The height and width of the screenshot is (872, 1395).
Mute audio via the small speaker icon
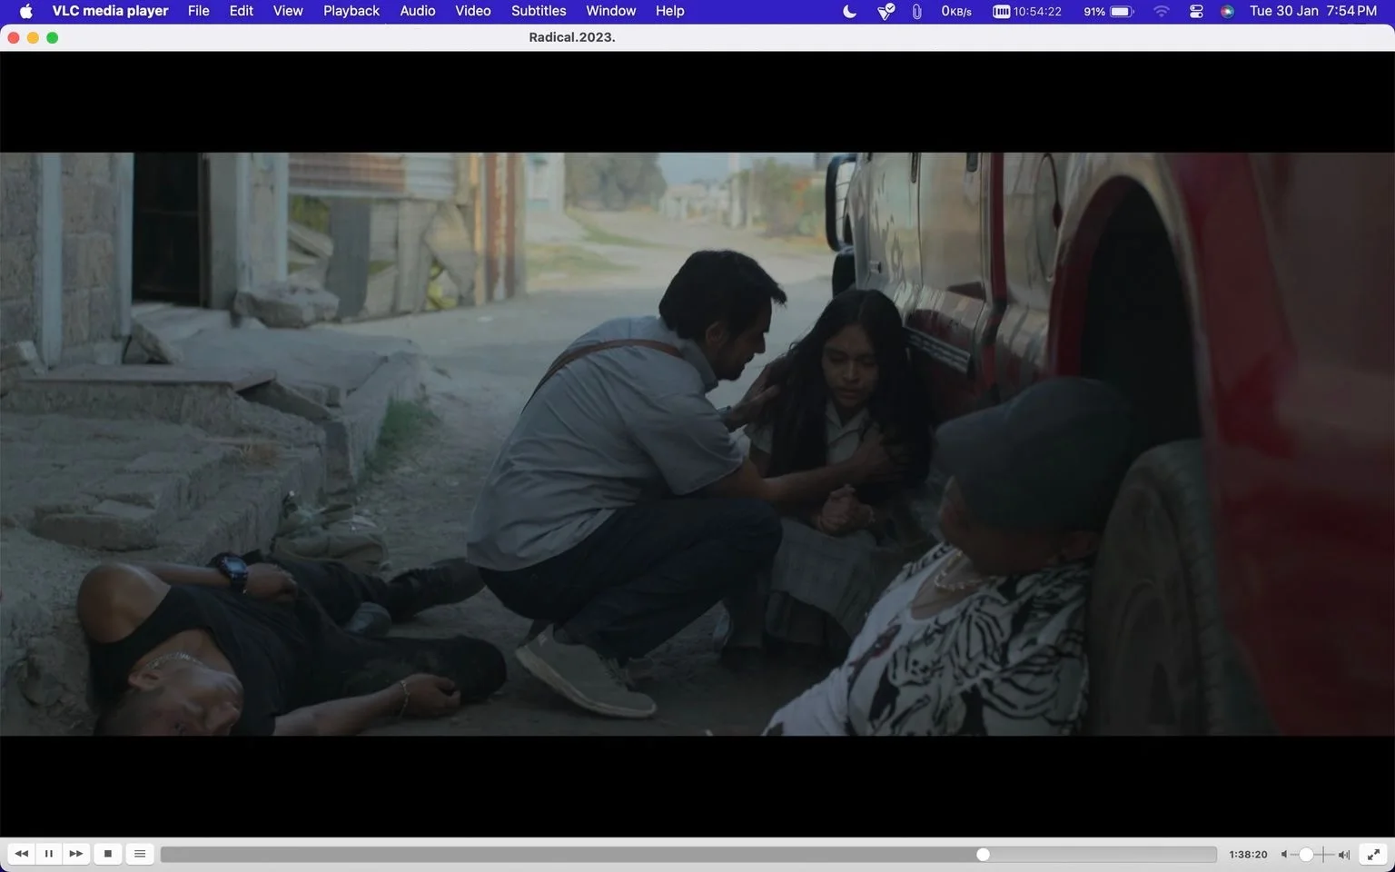tap(1284, 855)
